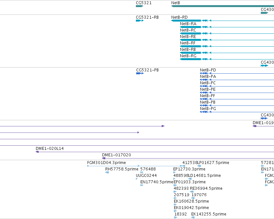Select the NetB-RG transcript exon bar
Viewport: 274px width, 219px height.
click(x=191, y=59)
